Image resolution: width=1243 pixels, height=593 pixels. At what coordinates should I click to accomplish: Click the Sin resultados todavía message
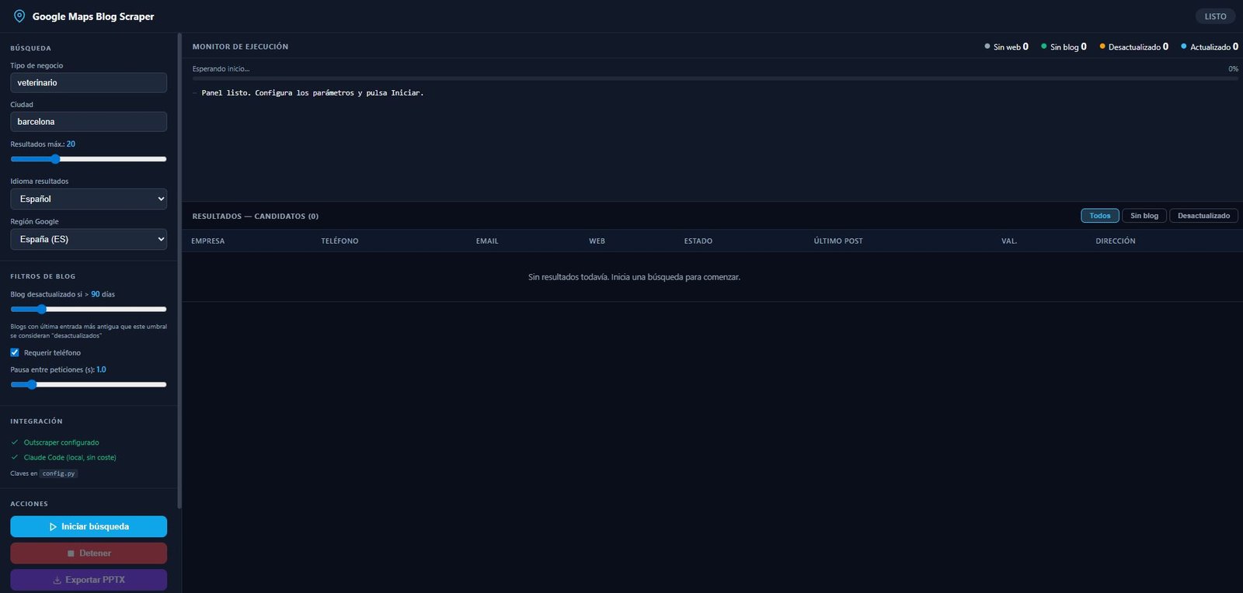point(634,277)
